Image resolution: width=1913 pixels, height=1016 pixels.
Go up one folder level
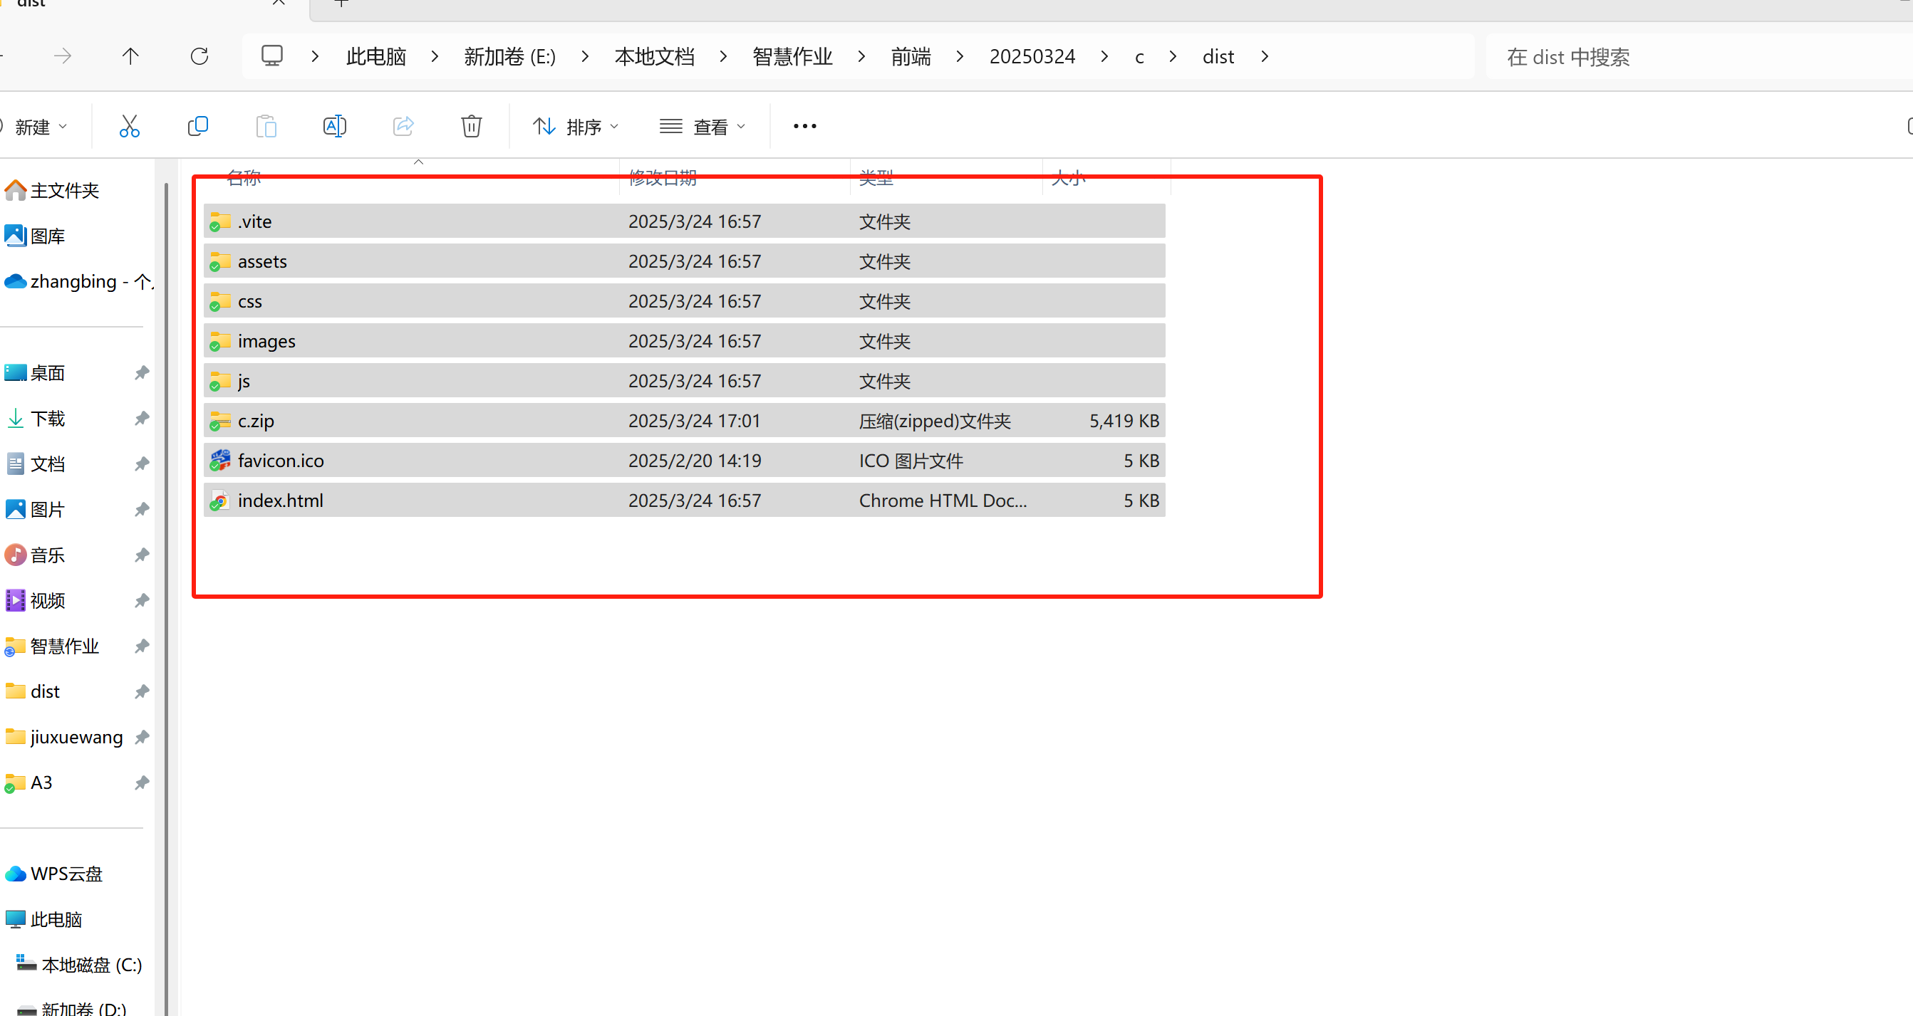tap(130, 56)
